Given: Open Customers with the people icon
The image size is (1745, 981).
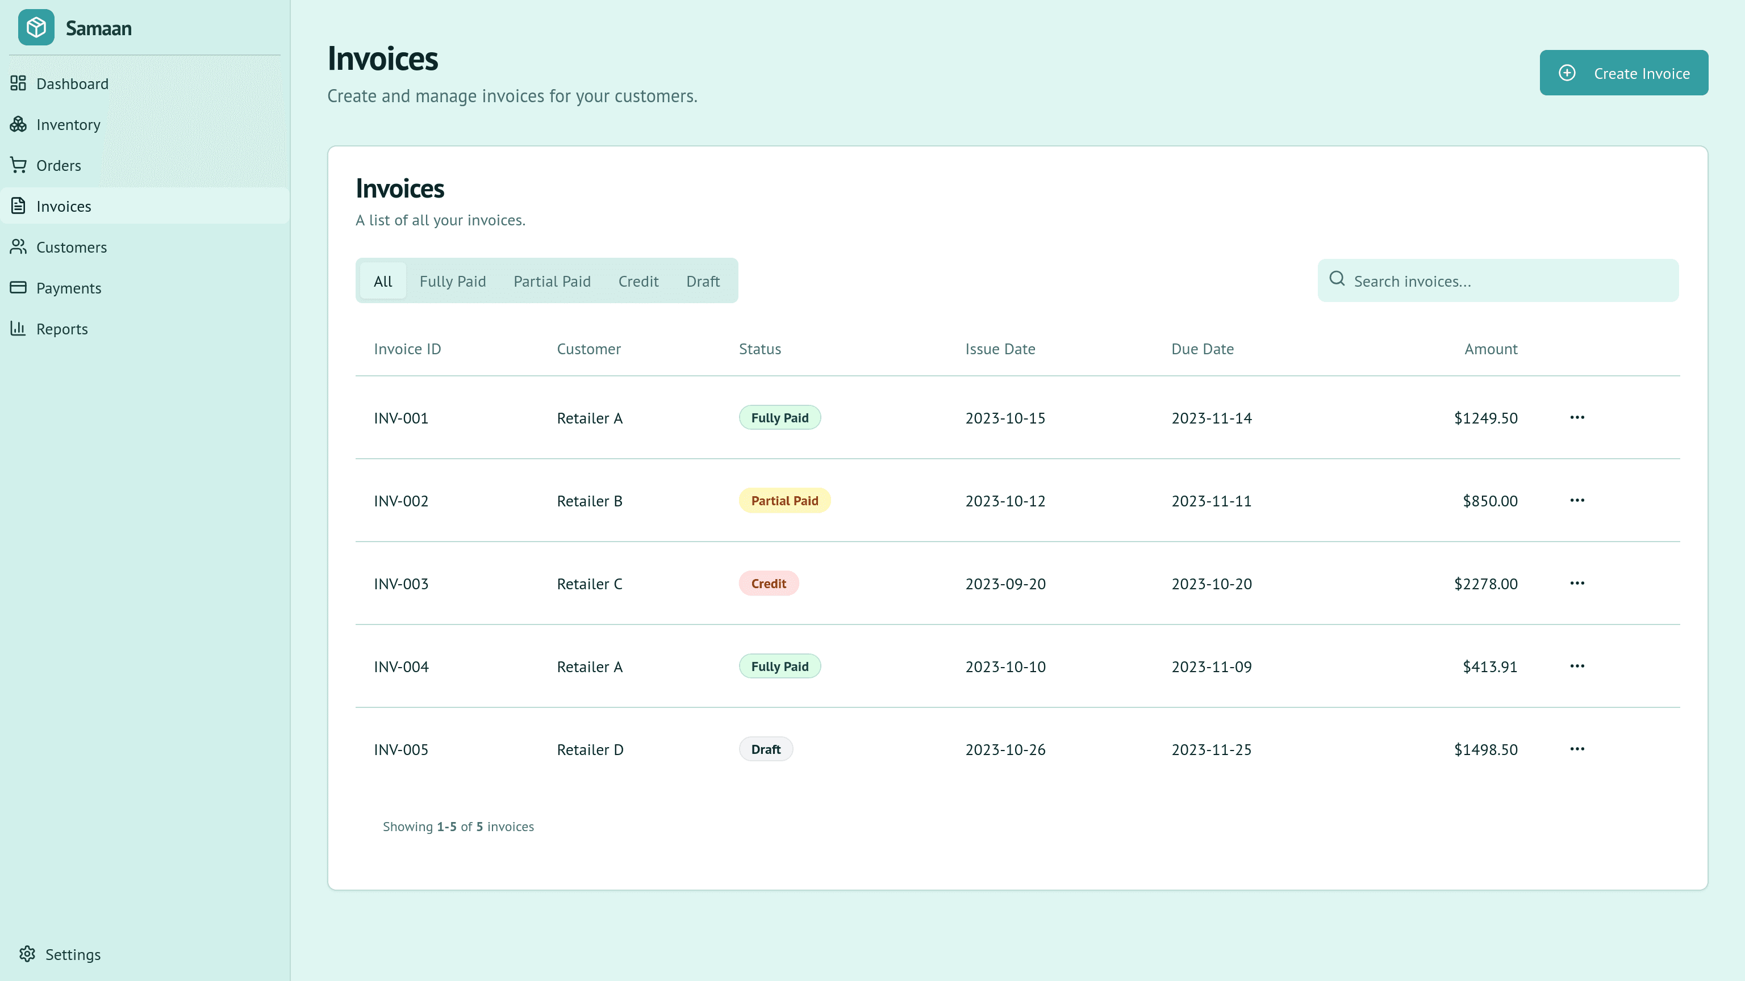Looking at the screenshot, I should tap(18, 247).
